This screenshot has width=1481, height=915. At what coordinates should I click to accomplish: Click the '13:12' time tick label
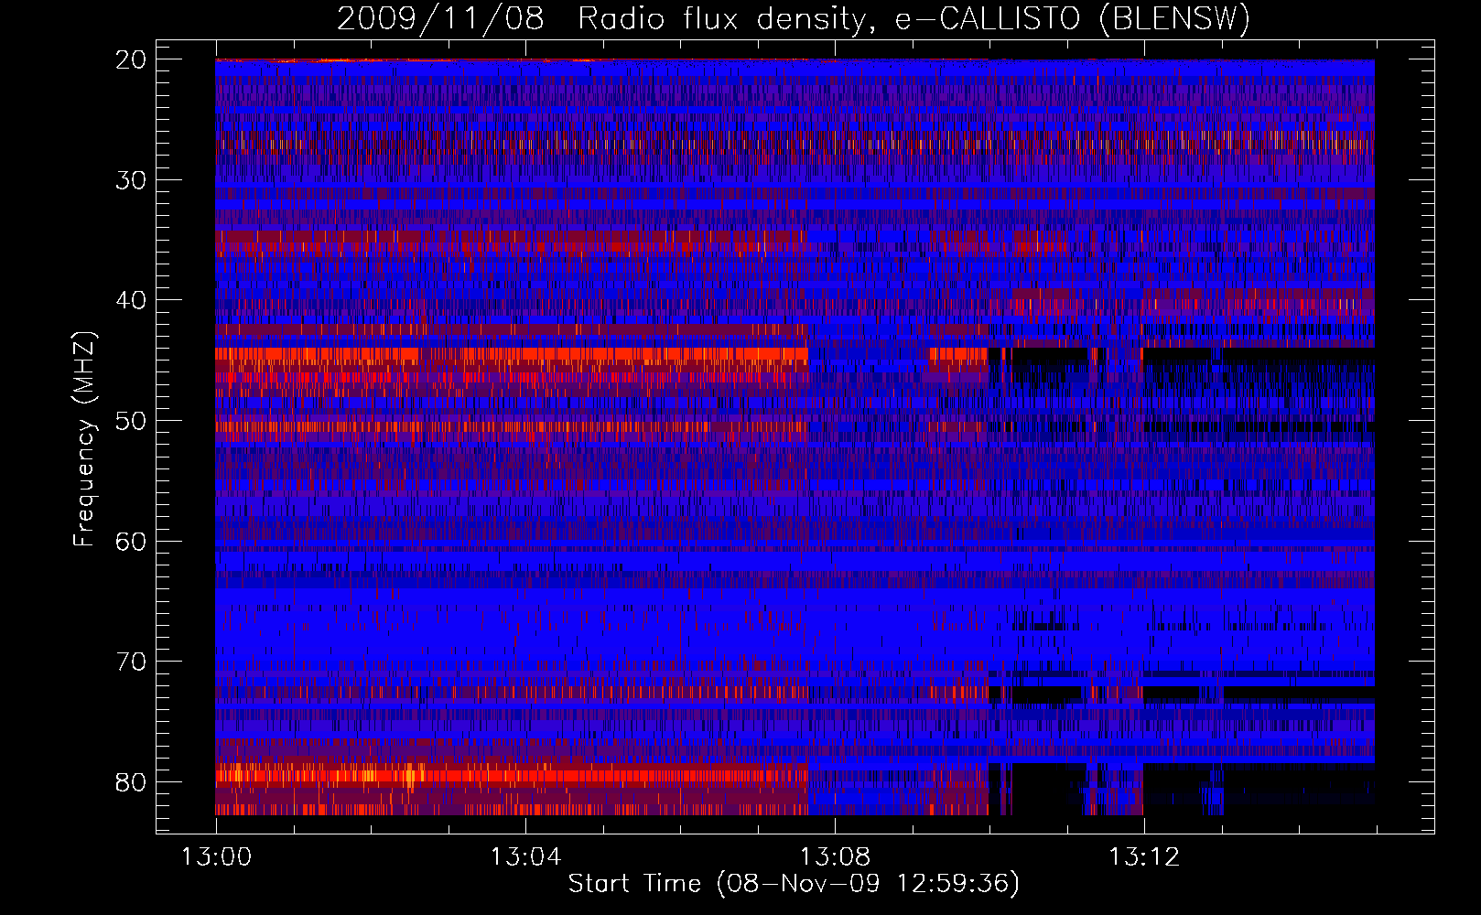coord(1144,857)
